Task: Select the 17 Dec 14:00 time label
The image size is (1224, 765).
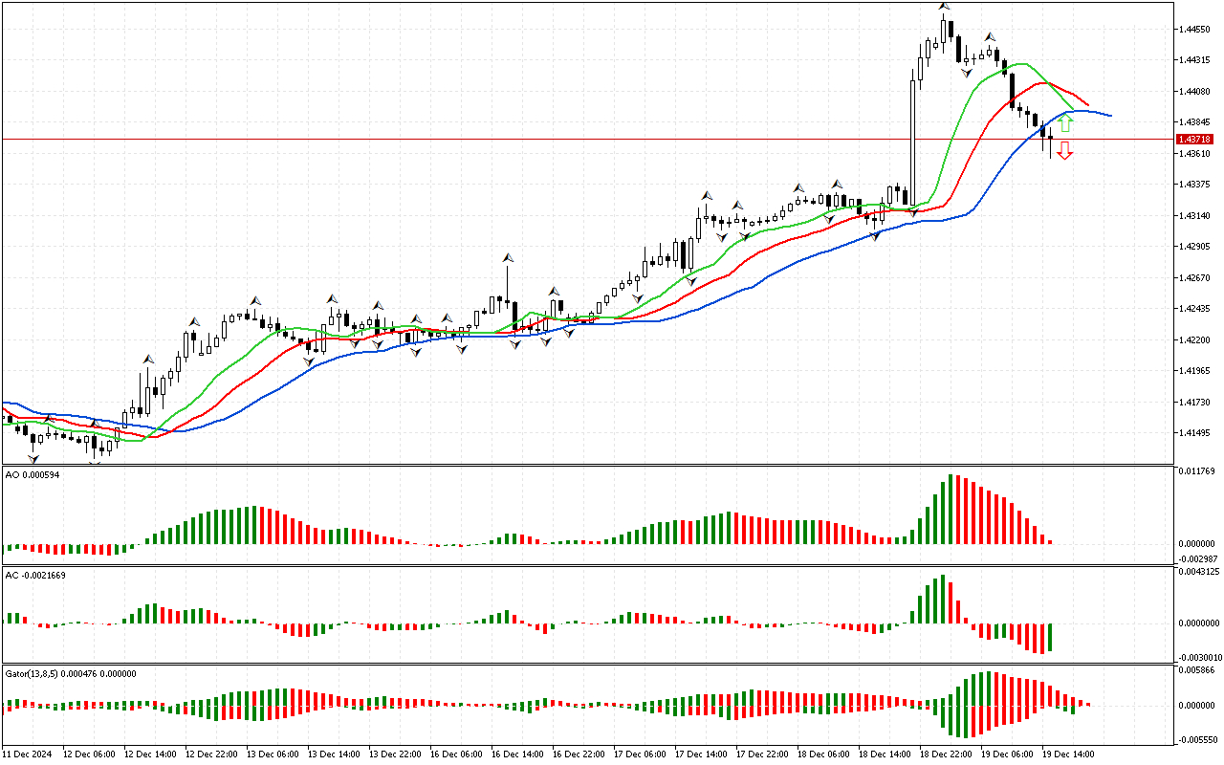Action: 702,754
